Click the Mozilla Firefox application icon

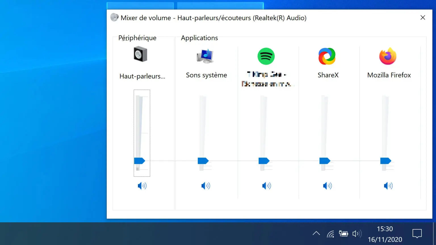pyautogui.click(x=387, y=56)
